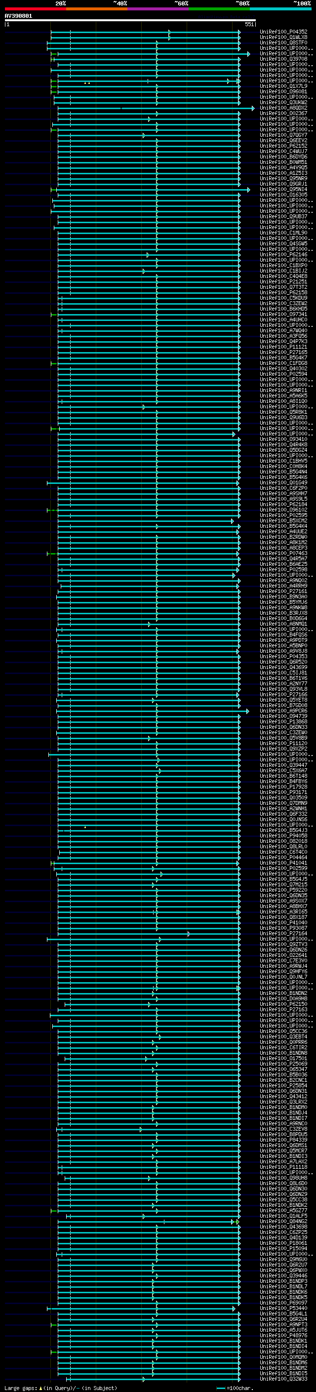Open hit UniRef100_Q95NI4

[x=283, y=190]
